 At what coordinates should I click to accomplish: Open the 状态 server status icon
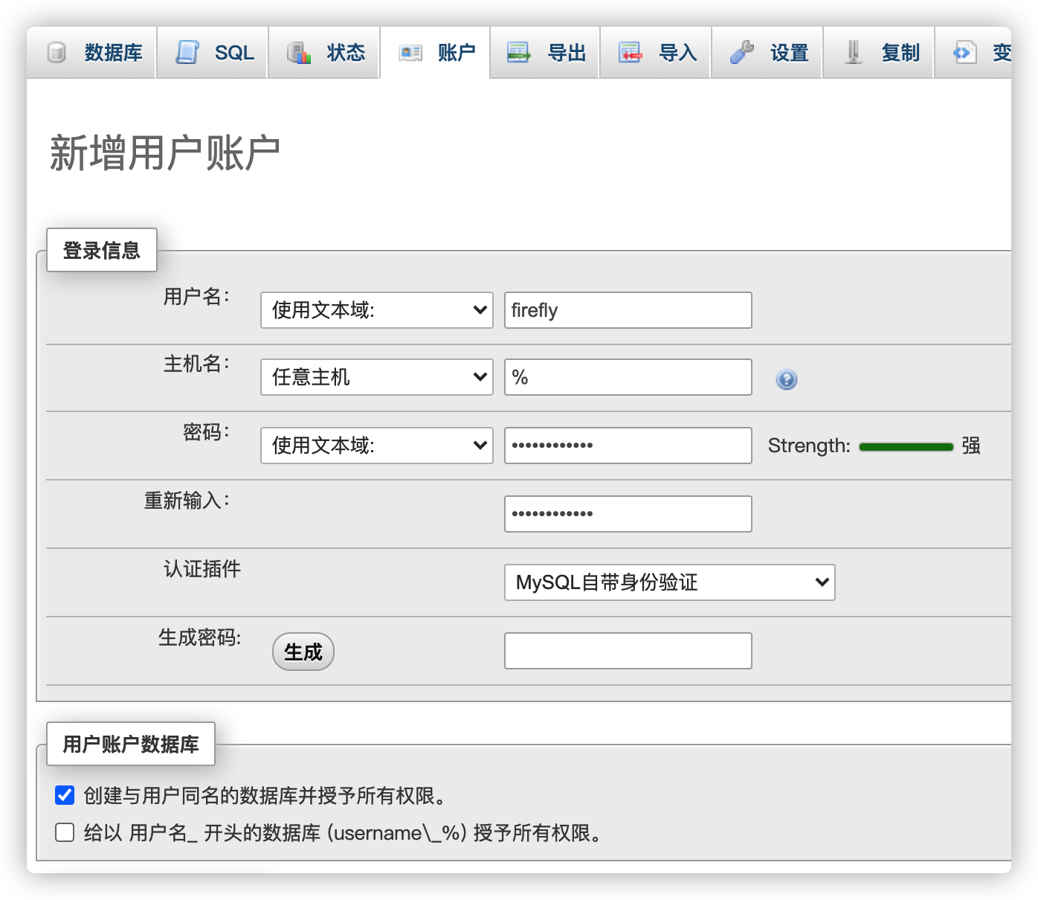tap(299, 52)
